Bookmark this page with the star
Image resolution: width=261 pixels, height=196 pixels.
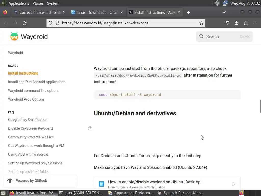[x=201, y=23]
